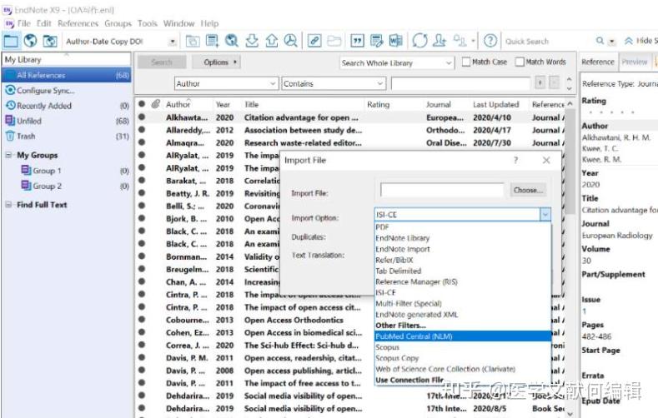The height and width of the screenshot is (418, 658).
Task: Click the Quick Search magnifier icon
Action: (600, 41)
